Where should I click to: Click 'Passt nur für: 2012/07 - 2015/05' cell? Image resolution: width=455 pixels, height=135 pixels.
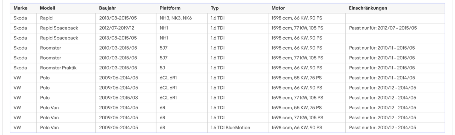383,28
